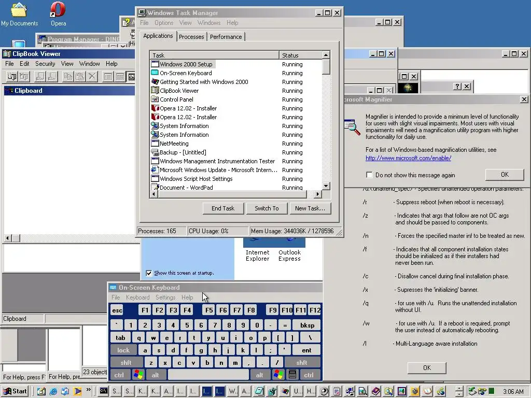
Task: Click the ClipBook Viewer row icon in task list
Action: 155,90
